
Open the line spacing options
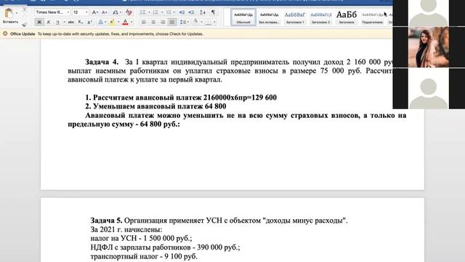click(184, 22)
